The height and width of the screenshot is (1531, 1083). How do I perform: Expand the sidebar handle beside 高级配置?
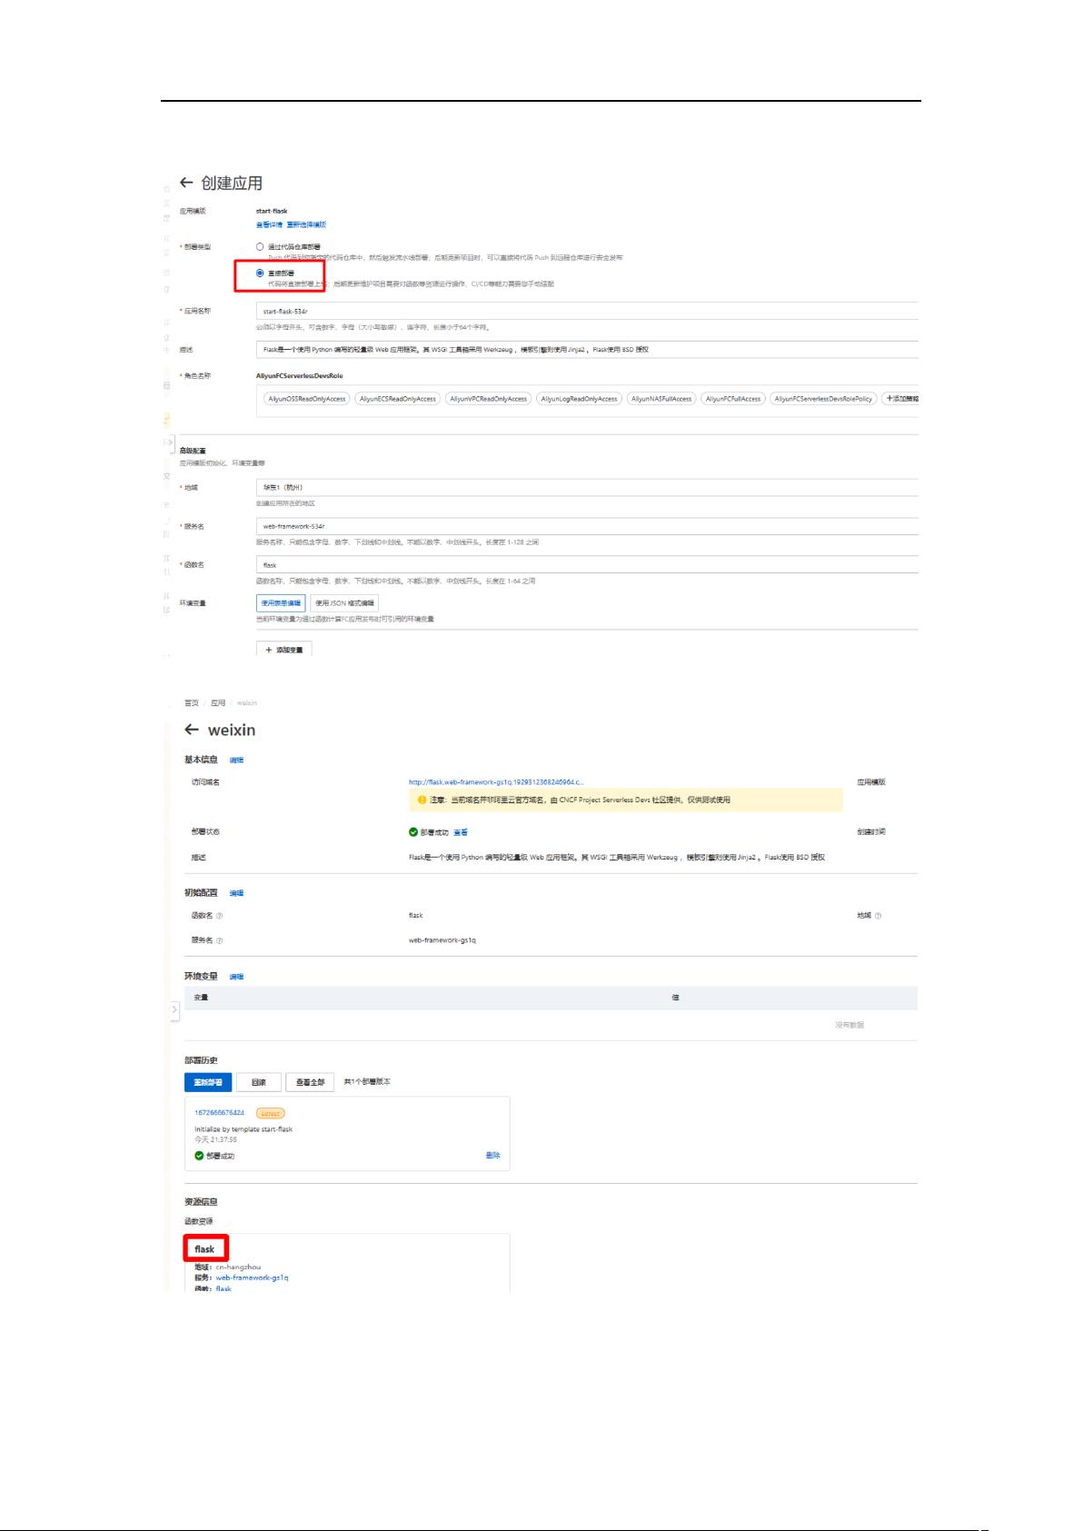click(x=169, y=442)
